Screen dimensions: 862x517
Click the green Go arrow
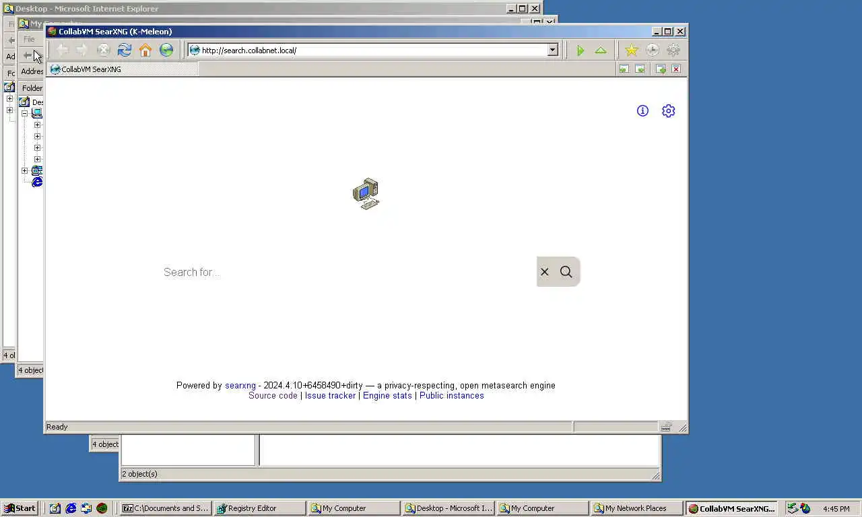pyautogui.click(x=580, y=50)
